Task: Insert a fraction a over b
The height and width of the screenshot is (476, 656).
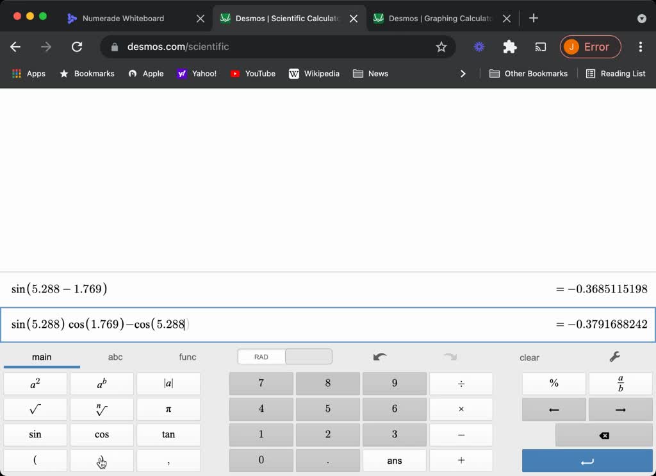Action: (x=620, y=384)
